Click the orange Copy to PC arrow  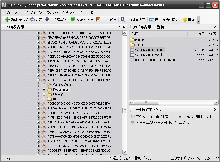(x=98, y=19)
